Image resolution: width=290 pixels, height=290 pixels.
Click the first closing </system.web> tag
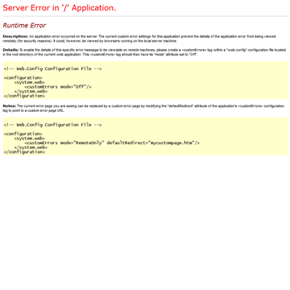(31, 91)
